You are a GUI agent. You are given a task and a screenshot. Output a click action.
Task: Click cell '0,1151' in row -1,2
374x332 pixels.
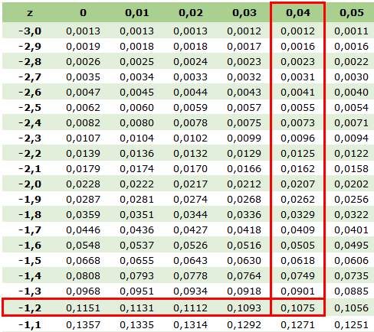[x=84, y=308]
